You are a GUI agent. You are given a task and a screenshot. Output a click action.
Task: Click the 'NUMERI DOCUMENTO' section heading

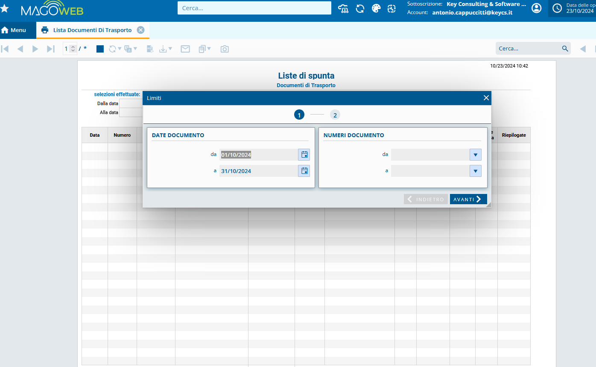click(354, 135)
